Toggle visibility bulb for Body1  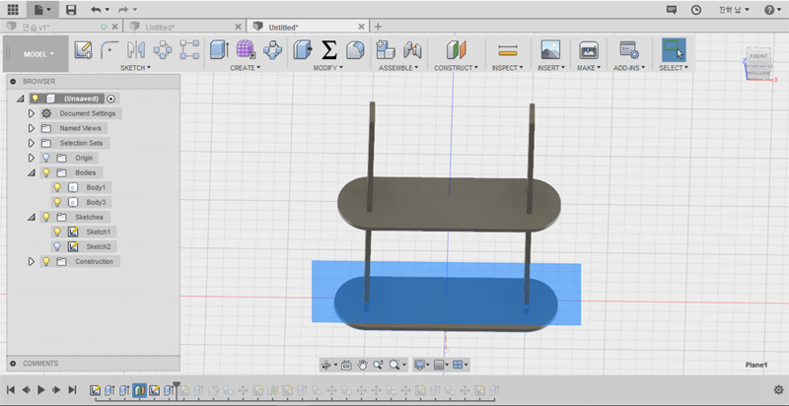tap(57, 187)
